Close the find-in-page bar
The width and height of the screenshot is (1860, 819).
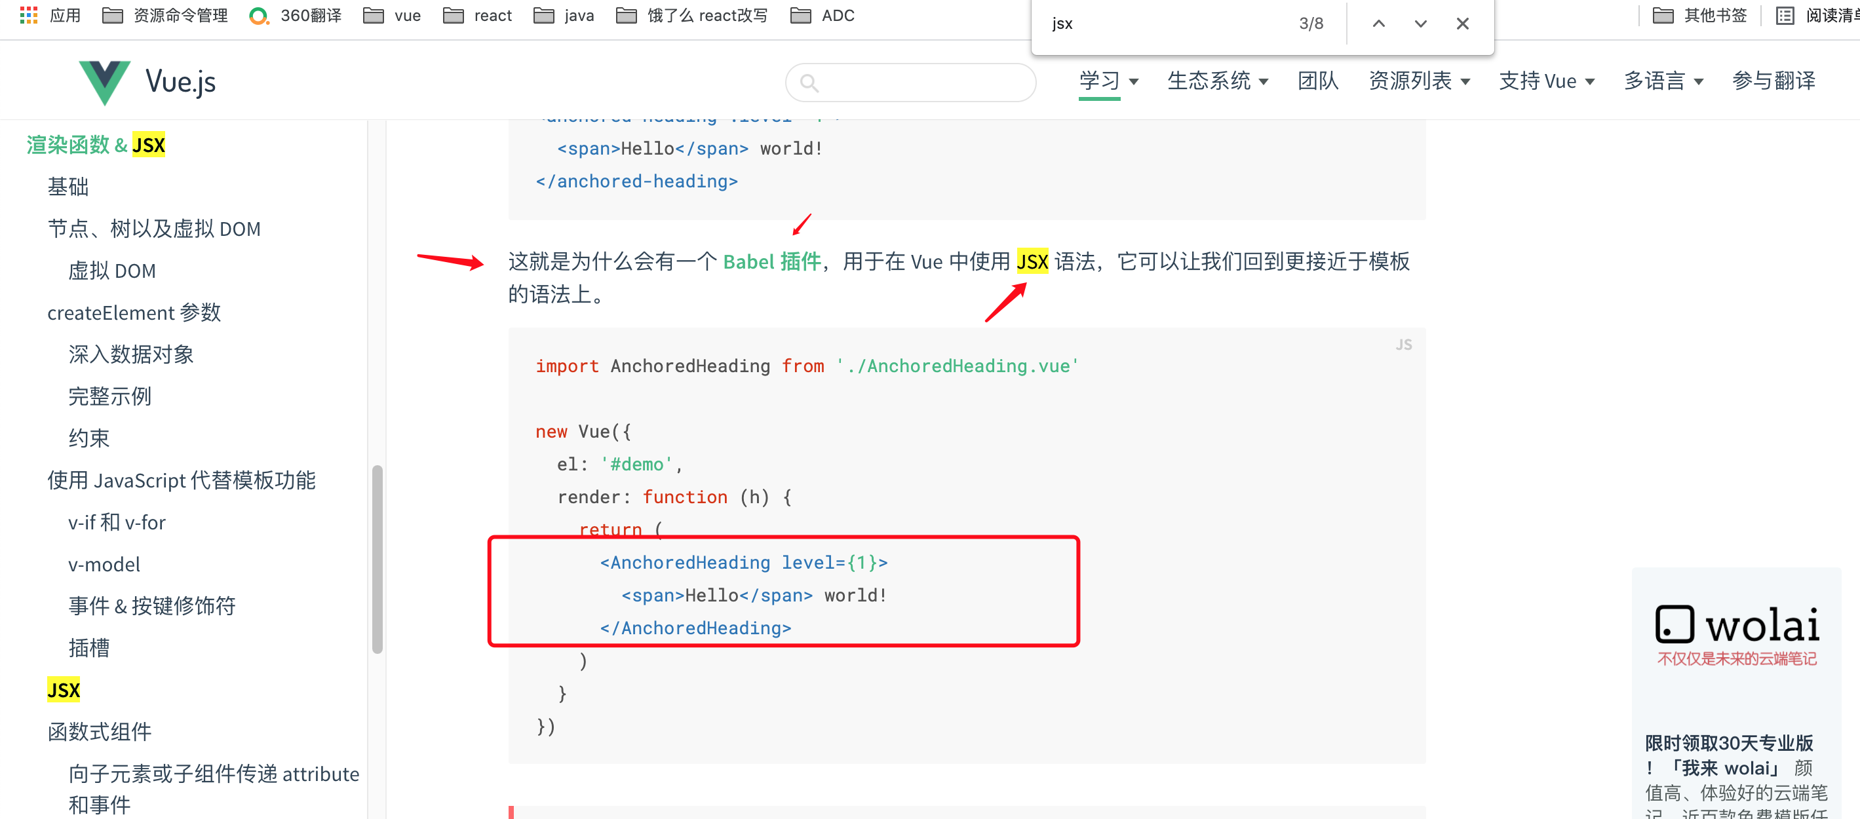[x=1463, y=24]
